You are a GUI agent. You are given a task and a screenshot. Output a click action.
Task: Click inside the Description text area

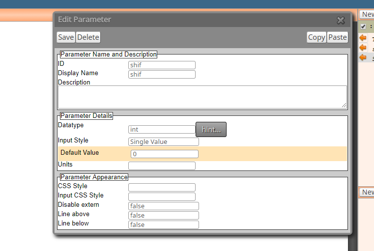202,97
